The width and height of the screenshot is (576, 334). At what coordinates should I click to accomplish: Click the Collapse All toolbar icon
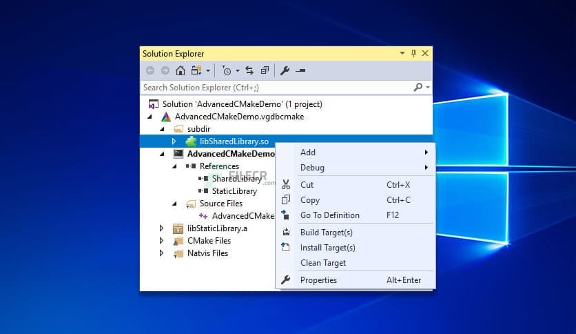tap(264, 70)
